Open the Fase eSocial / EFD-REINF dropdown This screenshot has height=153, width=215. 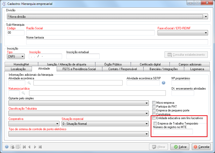point(206,33)
